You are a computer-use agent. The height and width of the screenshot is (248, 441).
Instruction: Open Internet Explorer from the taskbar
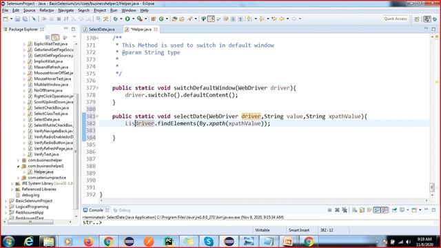(x=28, y=242)
